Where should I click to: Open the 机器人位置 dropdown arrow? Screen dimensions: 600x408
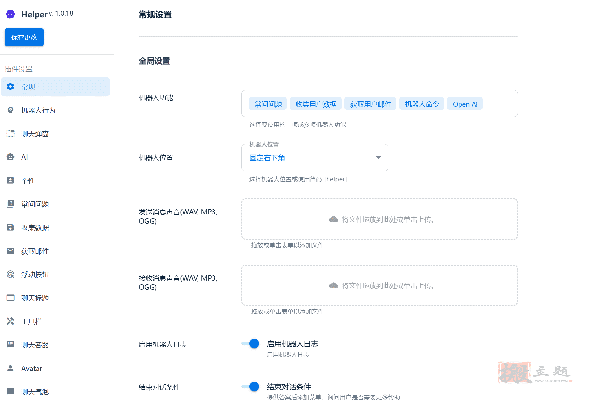tap(378, 158)
